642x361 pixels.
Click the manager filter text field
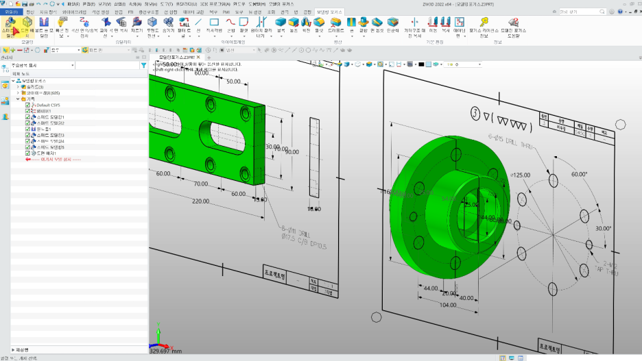108,65
